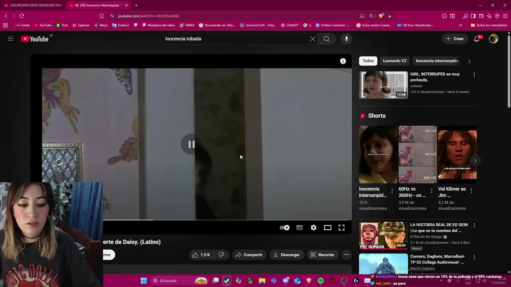Viewport: 511px width, 287px height.
Task: Open options for Conrero, Daghero video
Action: click(x=474, y=257)
